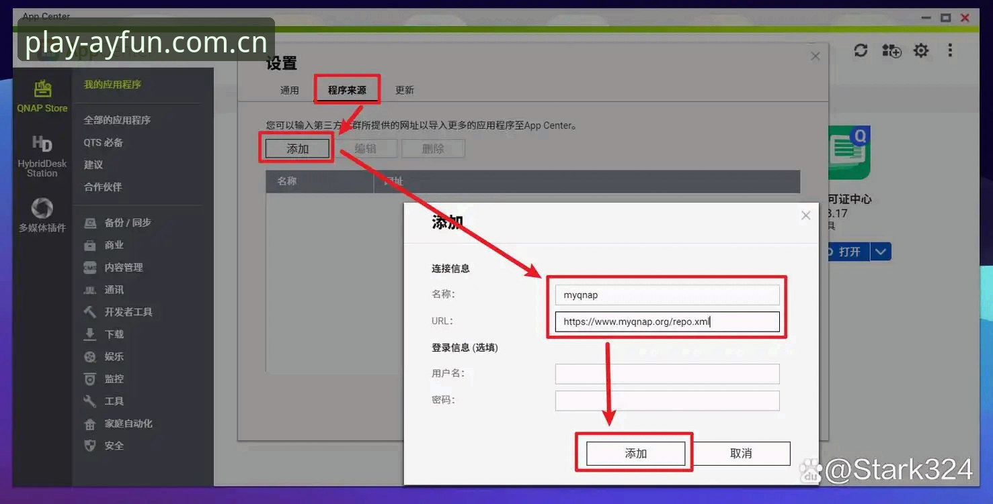Maximize the App Center window
Image resolution: width=993 pixels, height=504 pixels.
(946, 17)
